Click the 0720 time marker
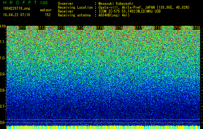203x129 pixels. click(x=196, y=28)
